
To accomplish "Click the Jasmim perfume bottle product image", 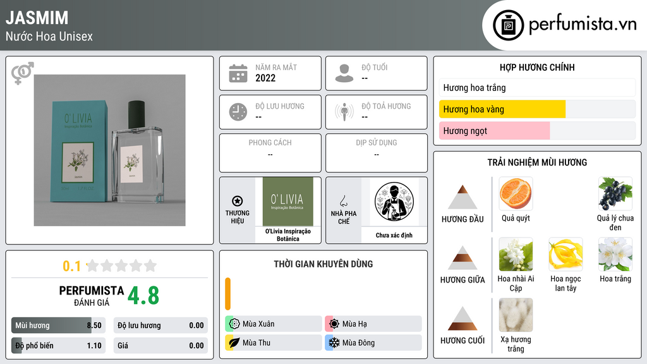I will [110, 150].
